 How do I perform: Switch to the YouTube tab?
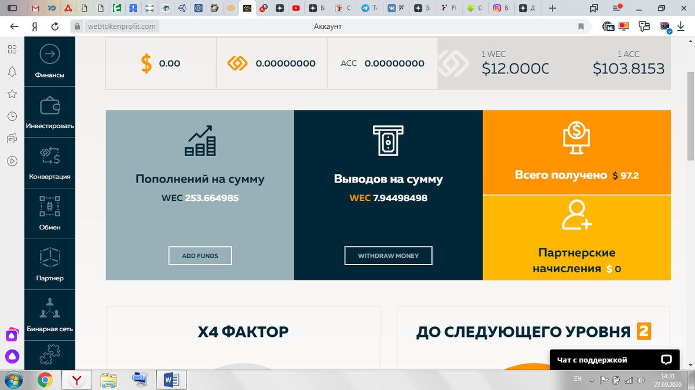pos(297,8)
